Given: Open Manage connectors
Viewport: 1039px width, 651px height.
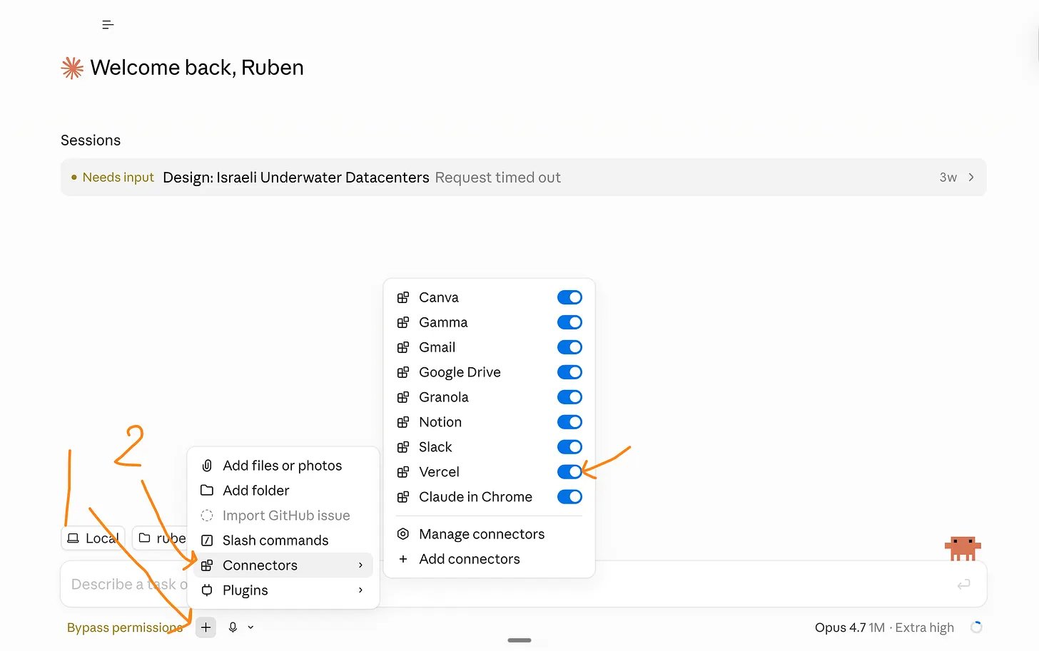Looking at the screenshot, I should (489, 534).
